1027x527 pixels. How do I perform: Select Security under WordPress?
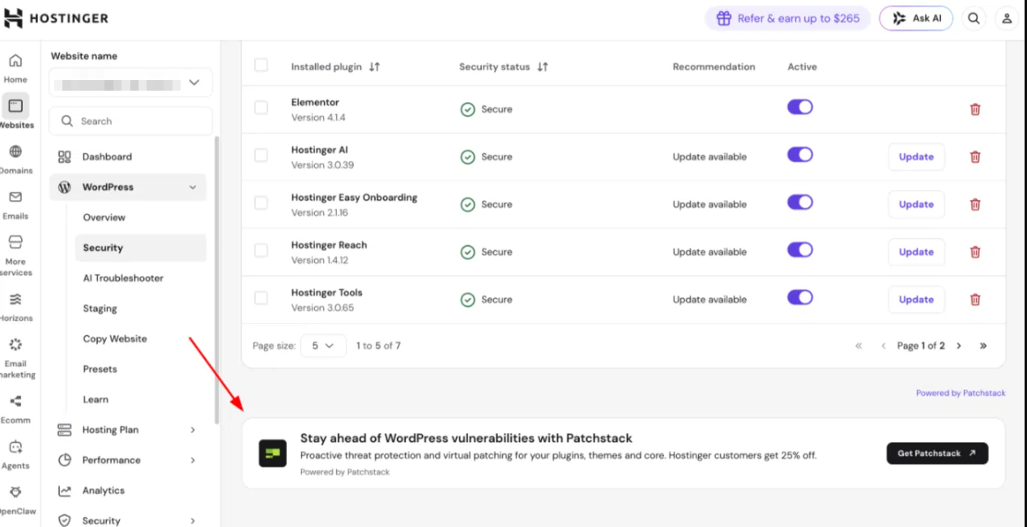point(140,248)
